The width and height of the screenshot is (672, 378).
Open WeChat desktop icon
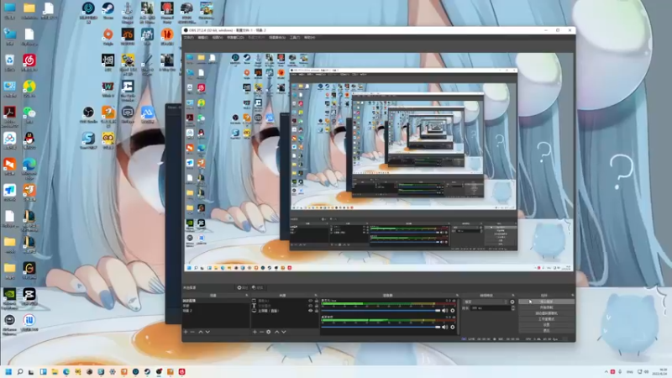29,114
